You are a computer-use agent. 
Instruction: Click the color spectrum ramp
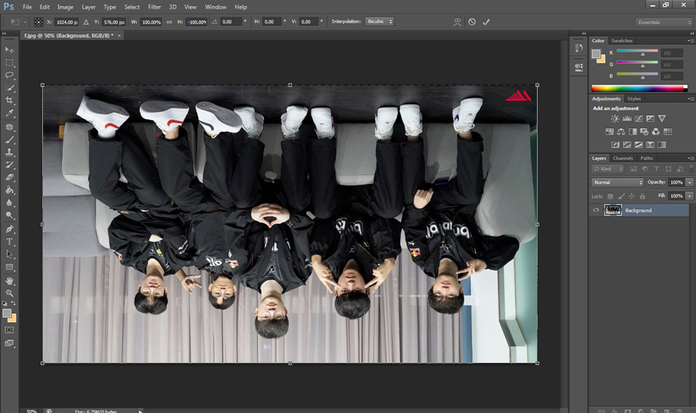[638, 88]
